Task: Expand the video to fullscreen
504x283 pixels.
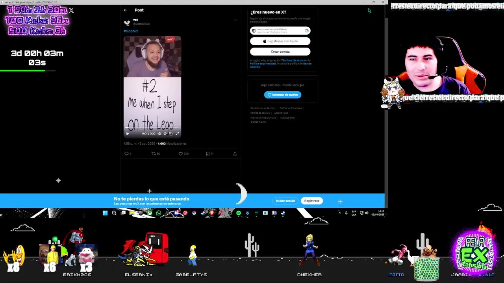Action: point(177,134)
